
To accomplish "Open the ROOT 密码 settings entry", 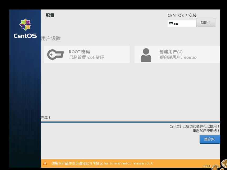I will coord(87,55).
